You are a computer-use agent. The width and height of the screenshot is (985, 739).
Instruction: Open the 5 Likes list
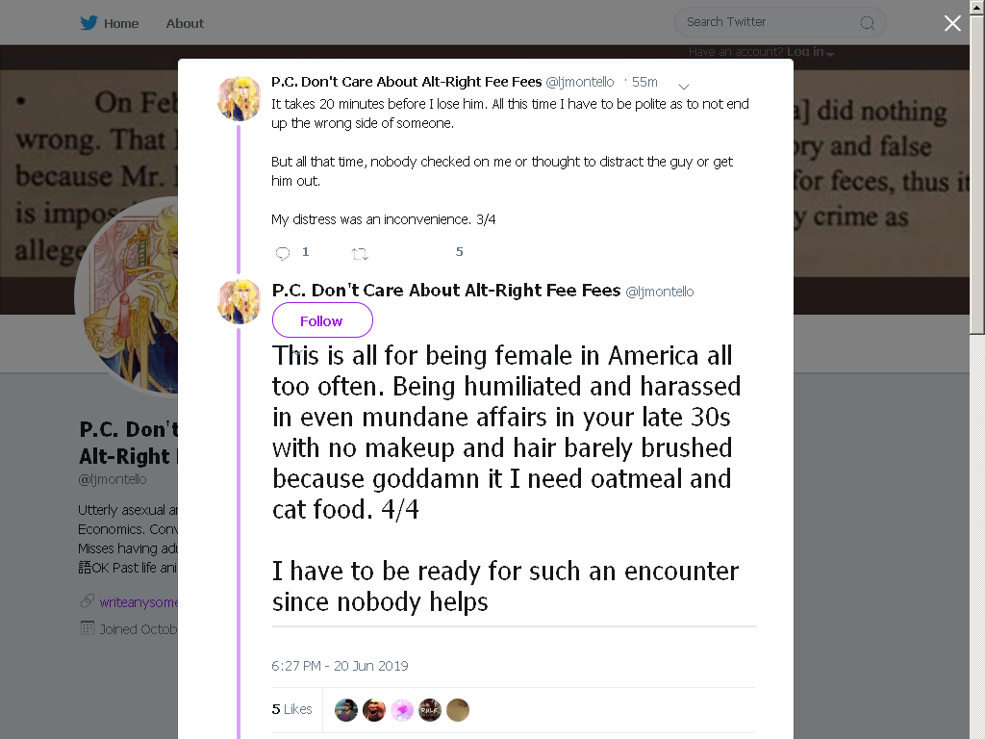pyautogui.click(x=291, y=709)
